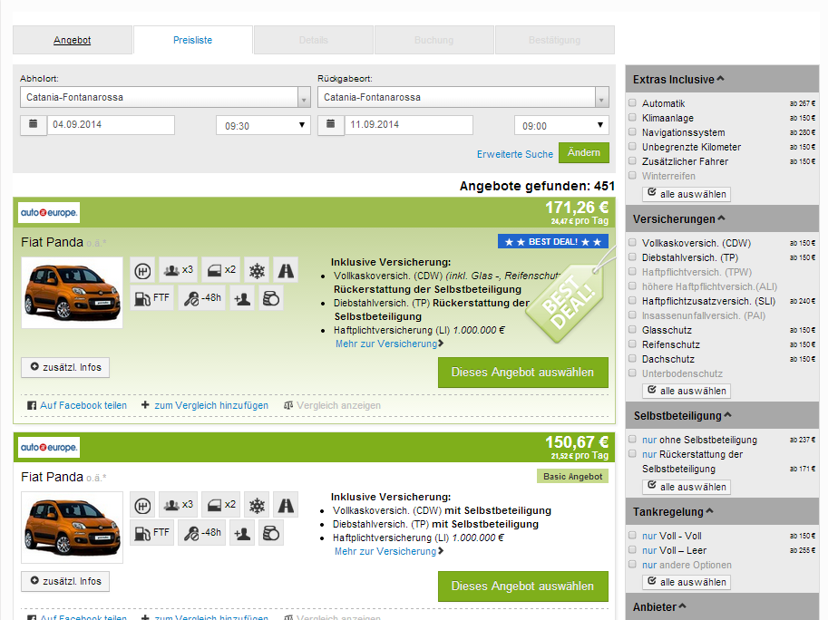
Task: Click the passengers x3 icon in the 171,26 € offer
Action: 178,271
